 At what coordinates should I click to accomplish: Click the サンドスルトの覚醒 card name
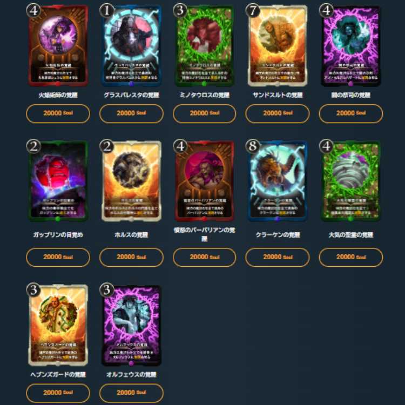click(x=278, y=95)
